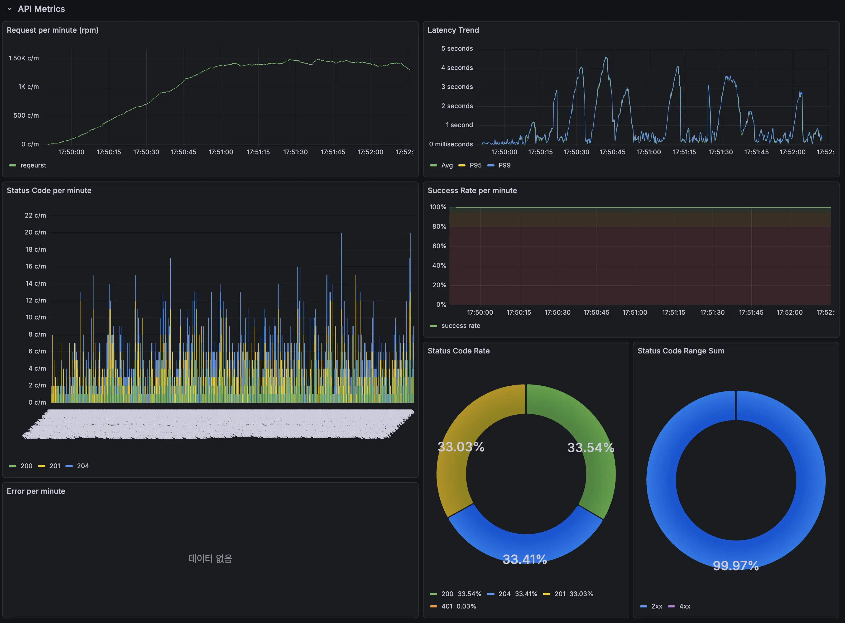Image resolution: width=845 pixels, height=623 pixels.
Task: Click the green 200 legend color swatch
Action: pyautogui.click(x=12, y=466)
